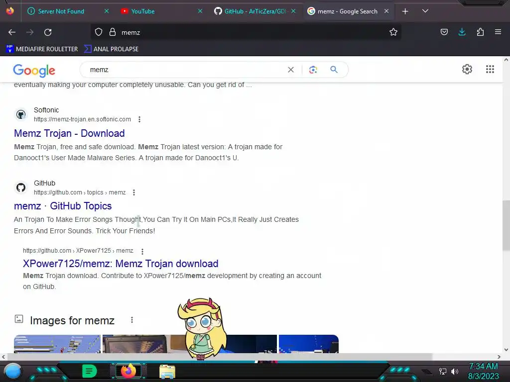Viewport: 510px width, 382px height.
Task: Open the tracking protection shield
Action: point(98,32)
